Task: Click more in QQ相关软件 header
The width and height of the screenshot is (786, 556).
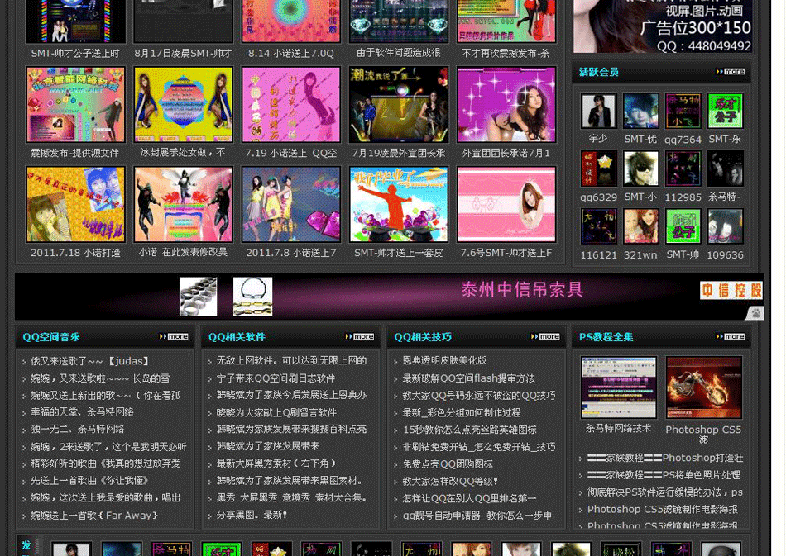Action: (x=360, y=336)
